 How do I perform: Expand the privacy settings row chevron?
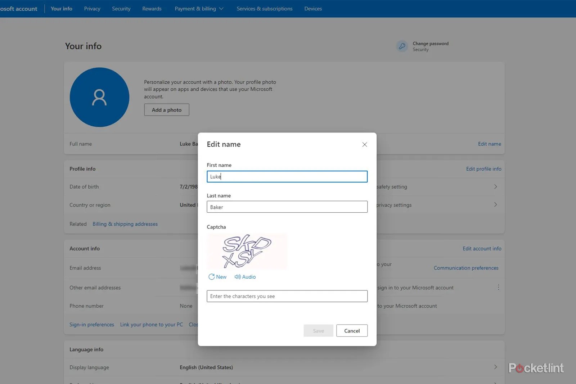coord(495,204)
